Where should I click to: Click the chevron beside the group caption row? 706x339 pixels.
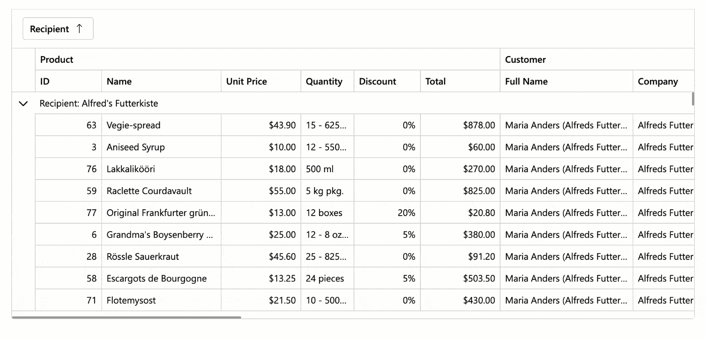tap(23, 104)
